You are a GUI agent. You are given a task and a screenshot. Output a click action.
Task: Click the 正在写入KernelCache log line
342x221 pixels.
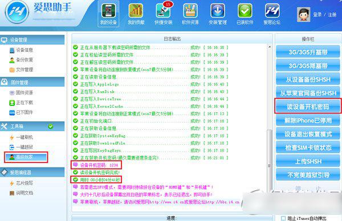tap(150, 107)
